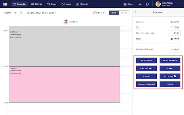Click the Payments panel title
Screen dimensions: 184x115
(x=158, y=12)
